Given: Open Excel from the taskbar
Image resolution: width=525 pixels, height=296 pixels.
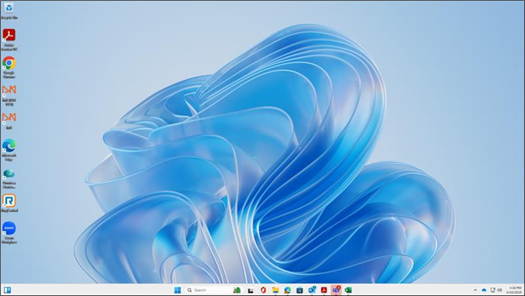Looking at the screenshot, I should [x=348, y=290].
